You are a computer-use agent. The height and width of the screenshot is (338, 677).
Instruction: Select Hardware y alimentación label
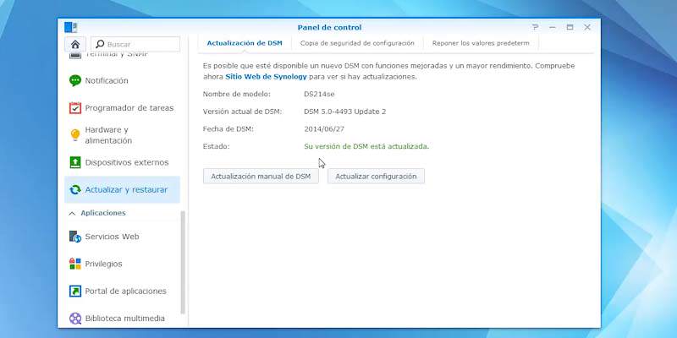point(108,135)
